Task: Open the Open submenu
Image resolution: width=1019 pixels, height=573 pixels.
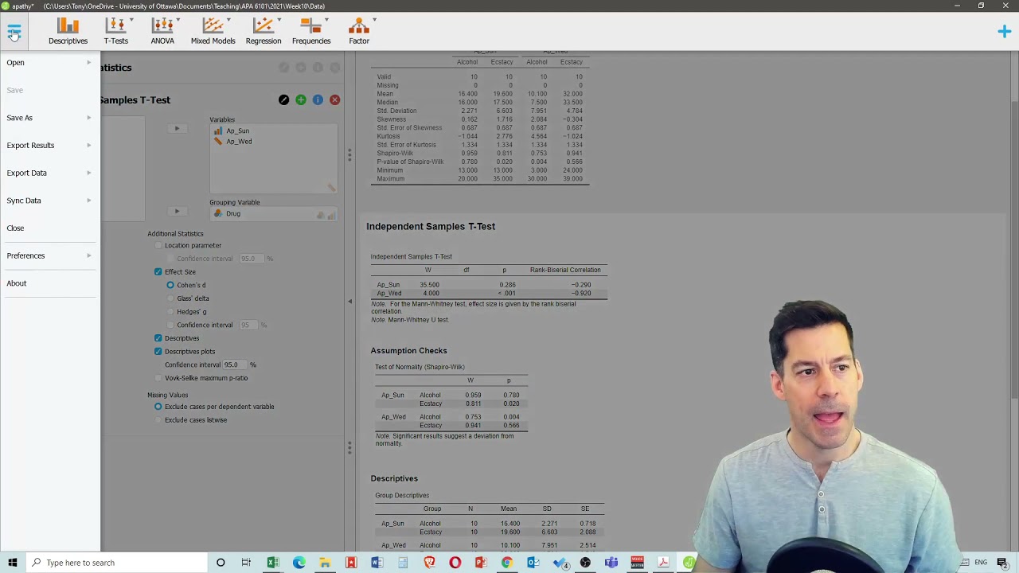Action: pyautogui.click(x=49, y=63)
